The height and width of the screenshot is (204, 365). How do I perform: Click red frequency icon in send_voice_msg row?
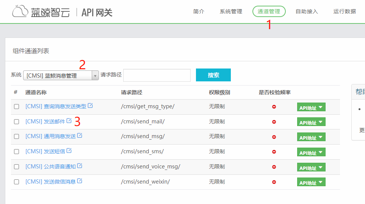274,167
